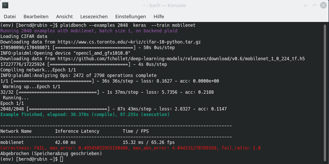Screen dimensions: 329x164
Task: Open the Datei menu
Action: coord(10,17)
